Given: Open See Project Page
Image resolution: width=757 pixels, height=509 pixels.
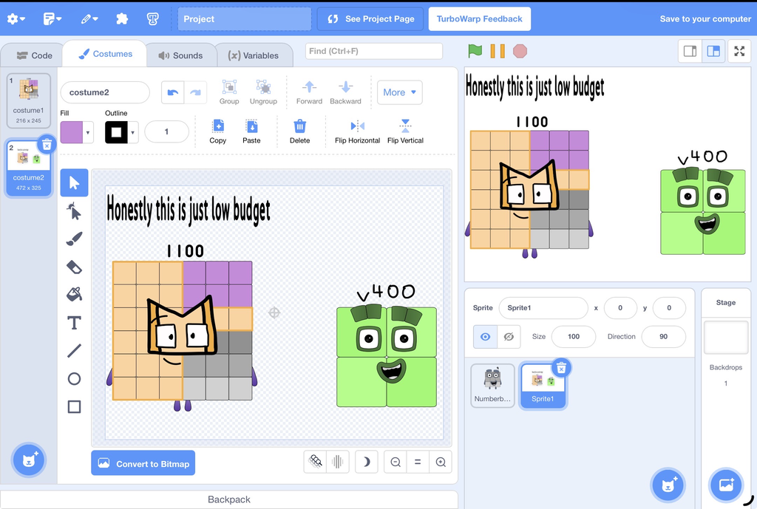Looking at the screenshot, I should tap(370, 18).
